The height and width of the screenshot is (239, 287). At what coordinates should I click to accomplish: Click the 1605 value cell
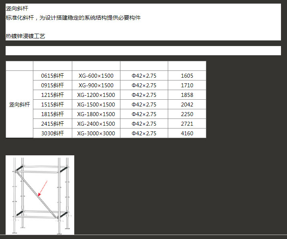187,76
